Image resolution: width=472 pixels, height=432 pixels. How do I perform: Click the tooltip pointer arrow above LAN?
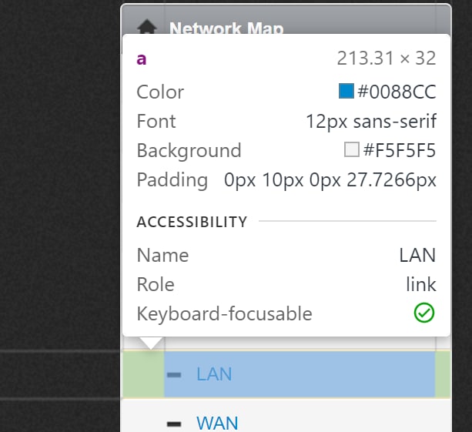pos(151,342)
